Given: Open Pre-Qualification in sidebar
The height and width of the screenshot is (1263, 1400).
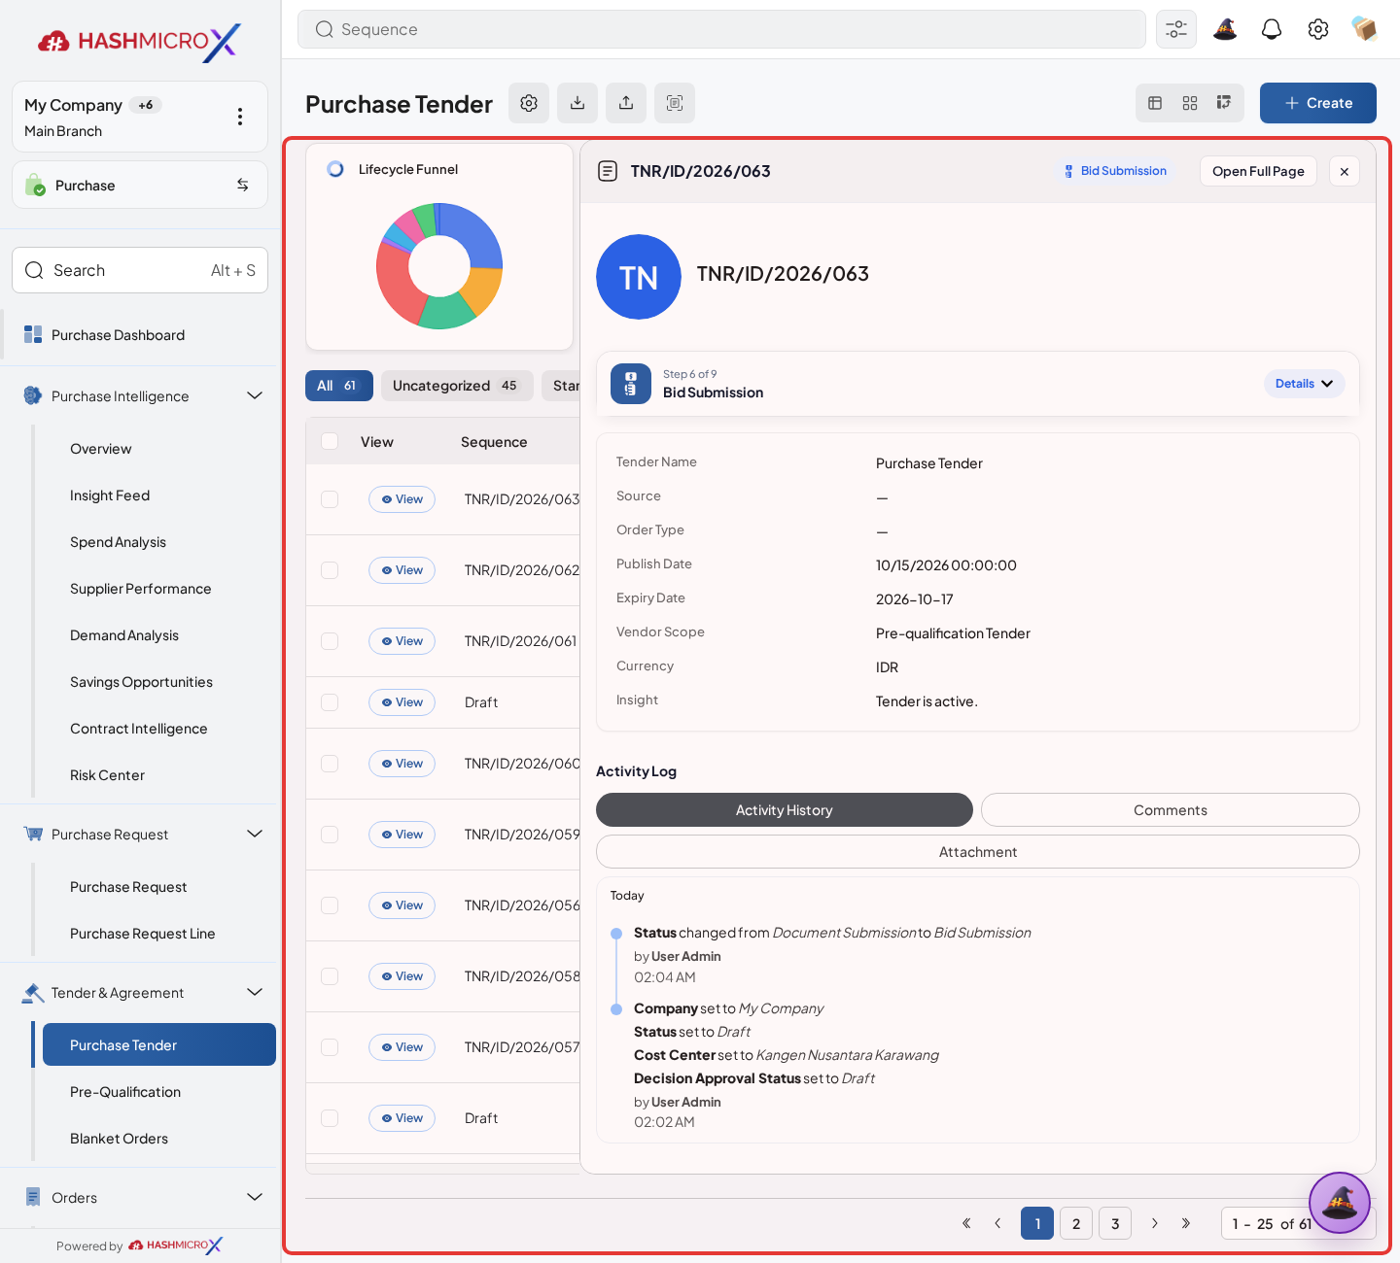Looking at the screenshot, I should [125, 1092].
